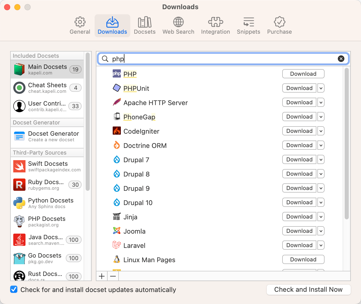Click the Laravel logo icon
361x304 pixels.
pyautogui.click(x=117, y=245)
